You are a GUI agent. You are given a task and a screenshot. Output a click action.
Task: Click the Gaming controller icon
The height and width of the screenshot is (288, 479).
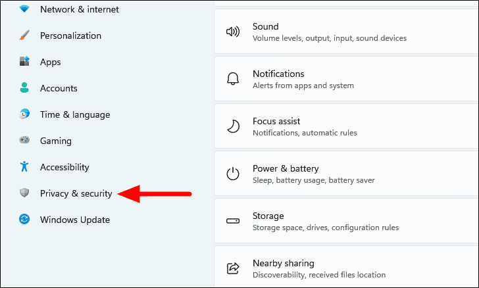[x=24, y=140]
